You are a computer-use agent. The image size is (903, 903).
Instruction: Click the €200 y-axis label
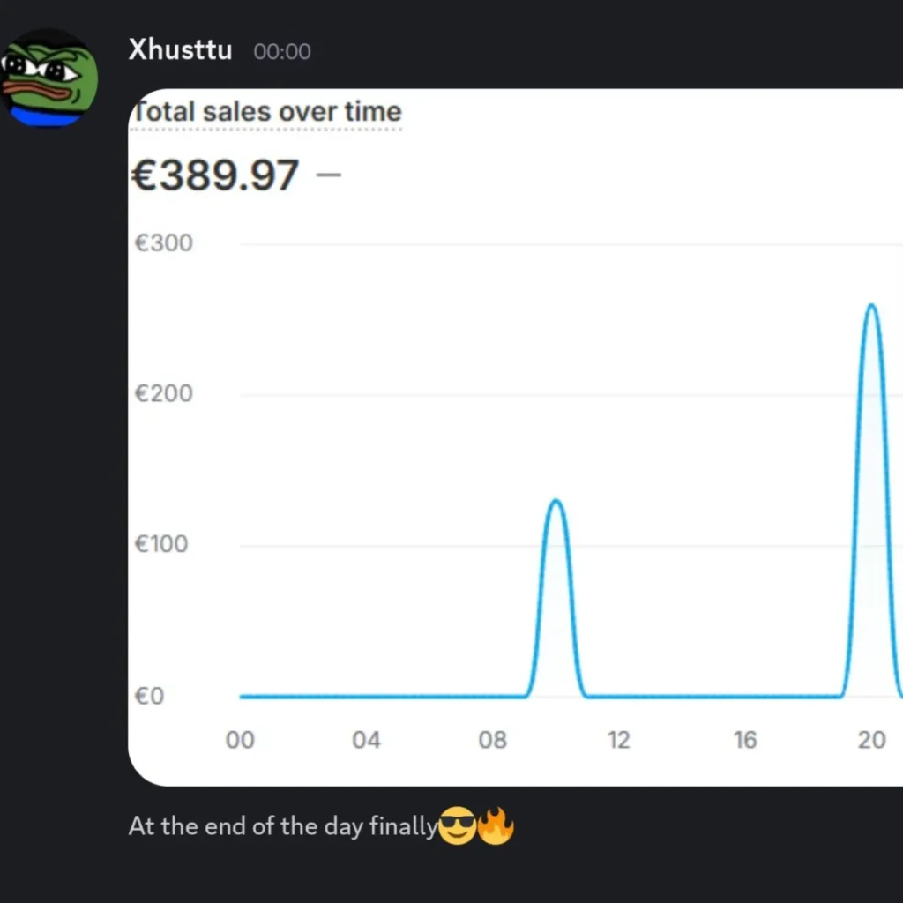point(163,393)
